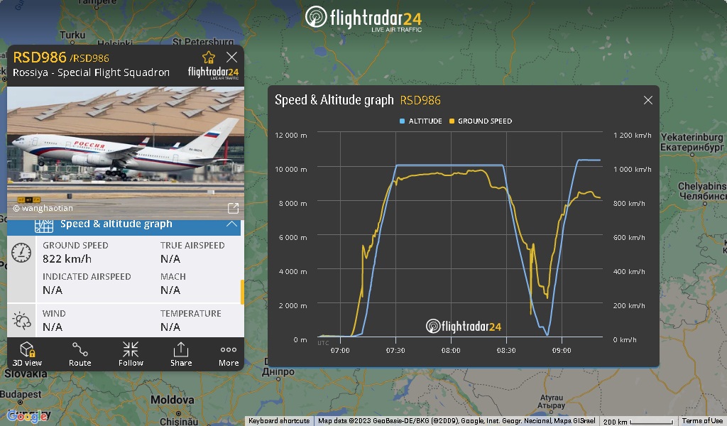The height and width of the screenshot is (426, 727).
Task: Click the 1 000 km/h speed axis label
Action: tap(633, 169)
